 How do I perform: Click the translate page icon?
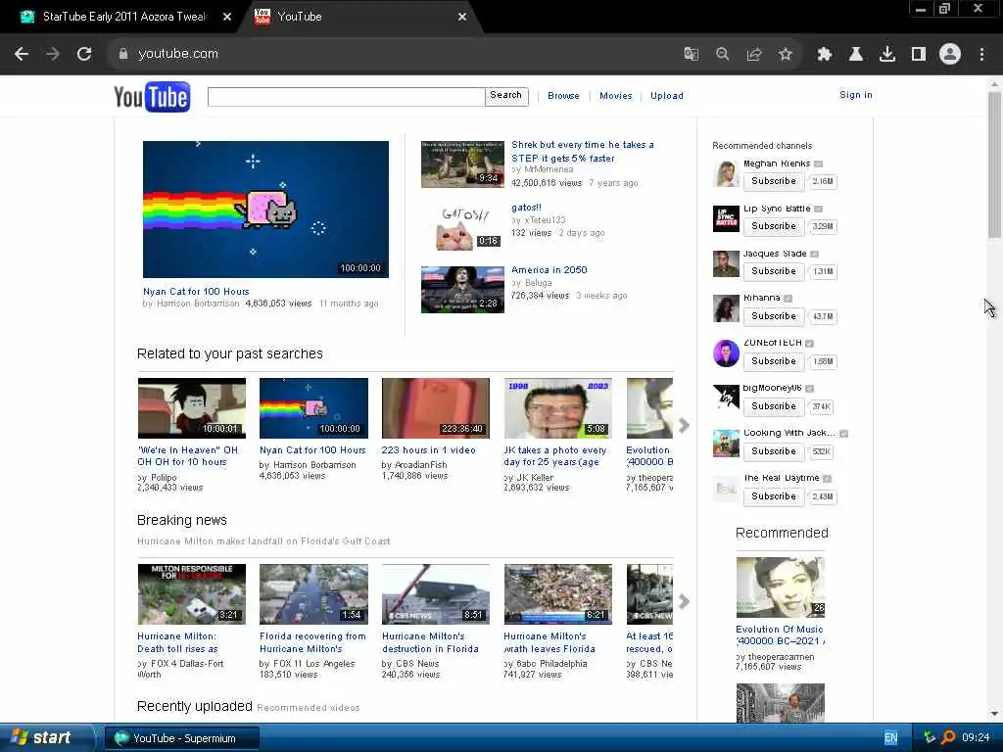pos(691,55)
